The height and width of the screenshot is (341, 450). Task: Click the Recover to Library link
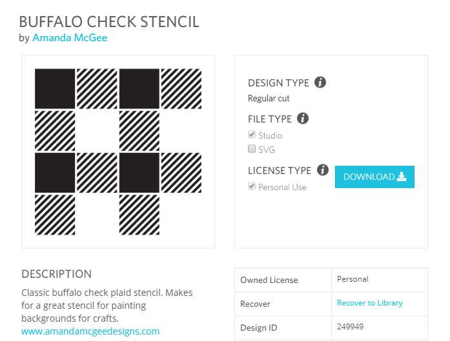[x=370, y=303]
